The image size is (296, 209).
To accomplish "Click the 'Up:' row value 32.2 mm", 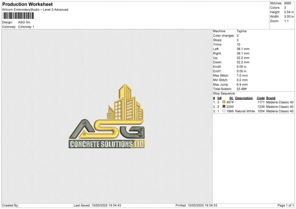I will [243, 58].
